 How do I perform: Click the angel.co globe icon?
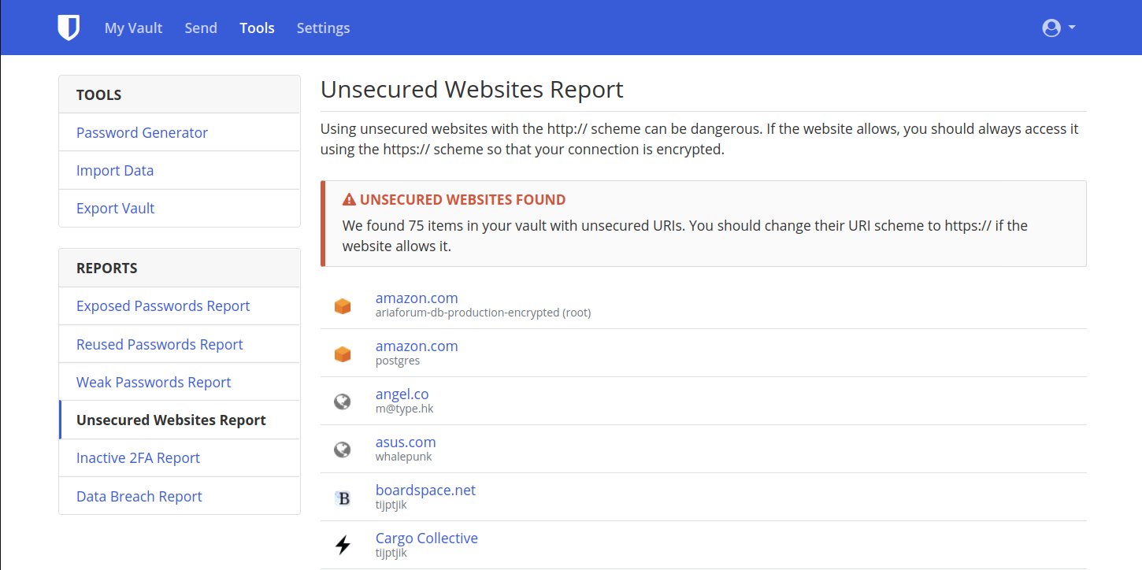(x=343, y=402)
